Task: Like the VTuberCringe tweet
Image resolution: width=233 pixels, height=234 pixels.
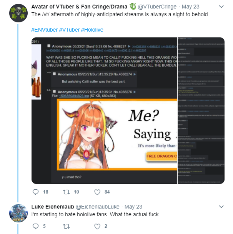Action: pyautogui.click(x=97, y=192)
